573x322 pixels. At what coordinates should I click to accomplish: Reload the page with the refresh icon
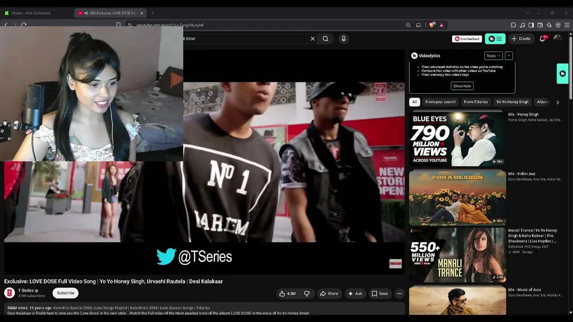click(x=24, y=25)
